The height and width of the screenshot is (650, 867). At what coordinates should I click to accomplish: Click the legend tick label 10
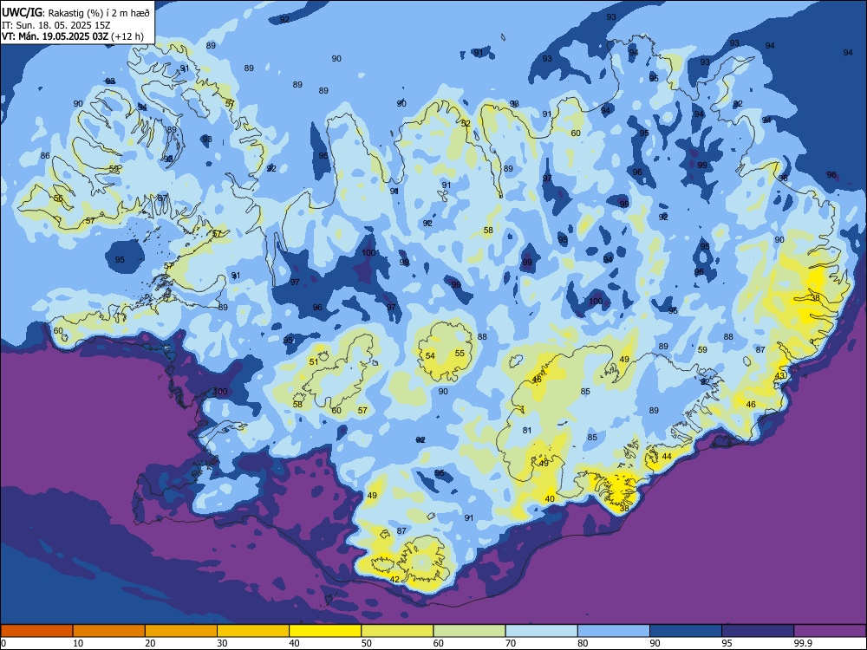[78, 643]
